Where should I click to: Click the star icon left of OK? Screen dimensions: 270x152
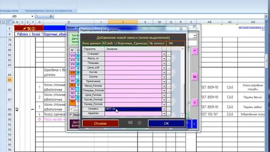tap(139, 122)
